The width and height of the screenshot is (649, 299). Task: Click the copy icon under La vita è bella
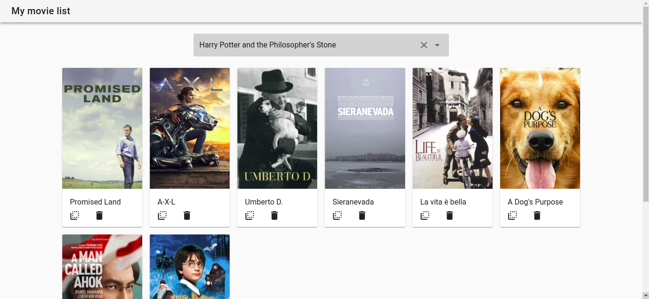(x=425, y=215)
